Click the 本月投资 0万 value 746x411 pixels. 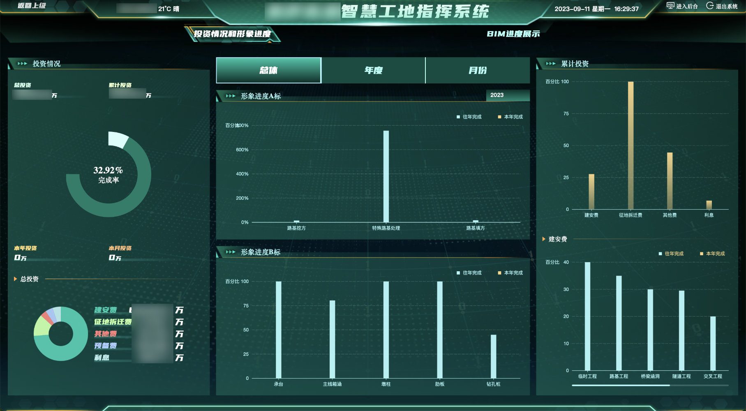pos(115,258)
